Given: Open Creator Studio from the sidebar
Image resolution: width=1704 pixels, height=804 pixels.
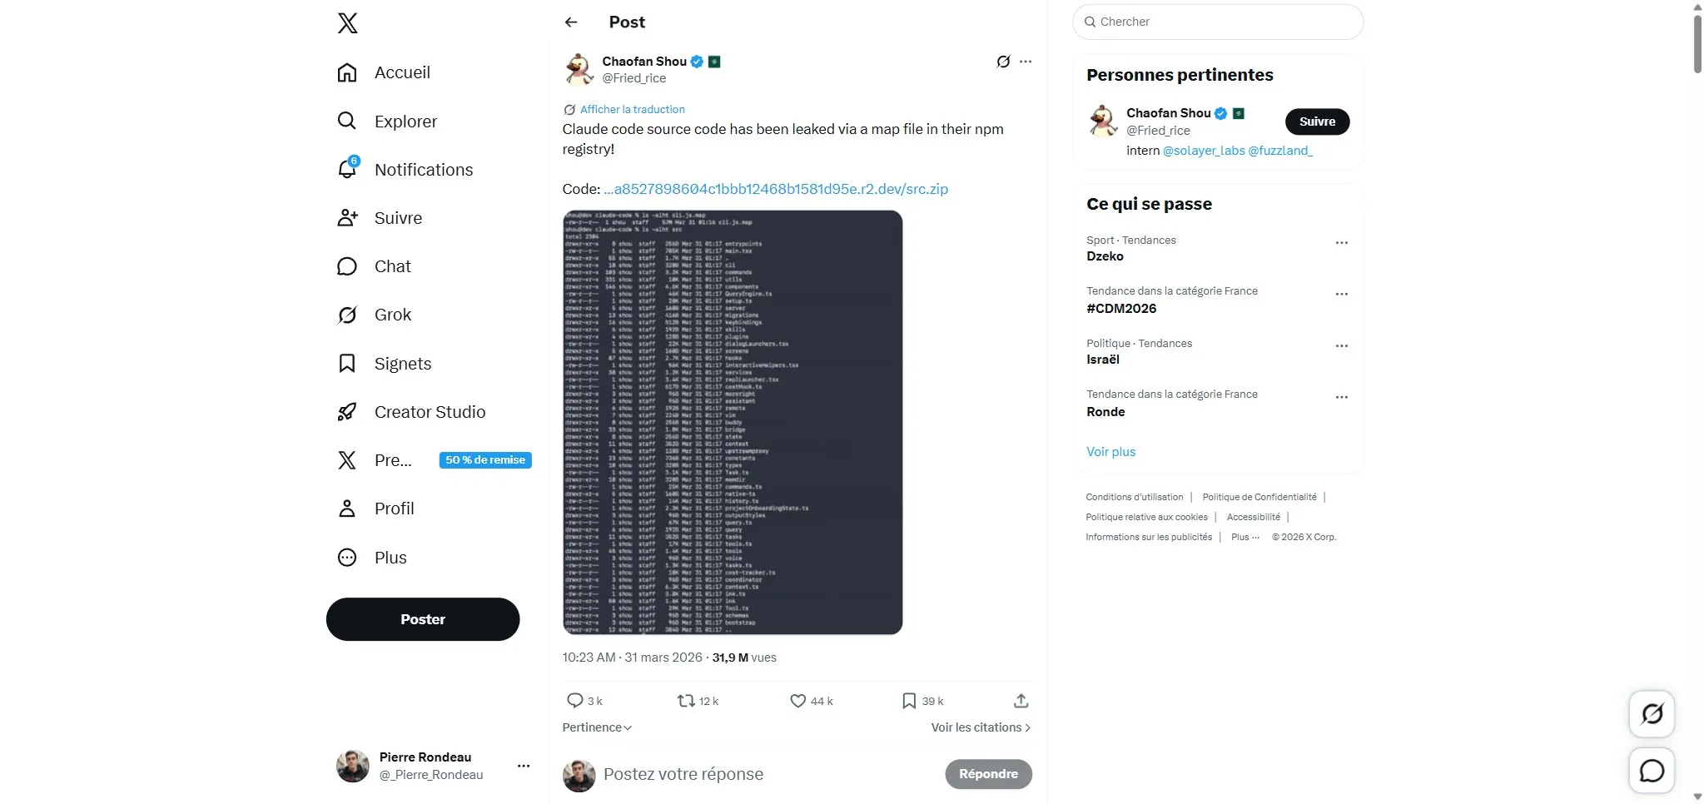Looking at the screenshot, I should pos(430,411).
